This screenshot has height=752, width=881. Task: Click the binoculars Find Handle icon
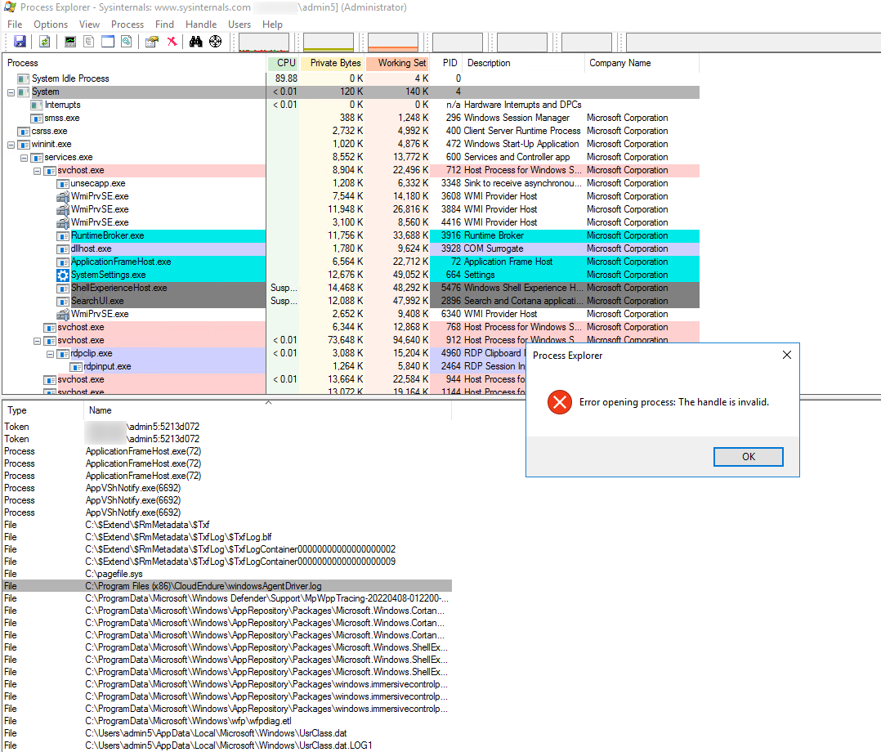[x=195, y=42]
